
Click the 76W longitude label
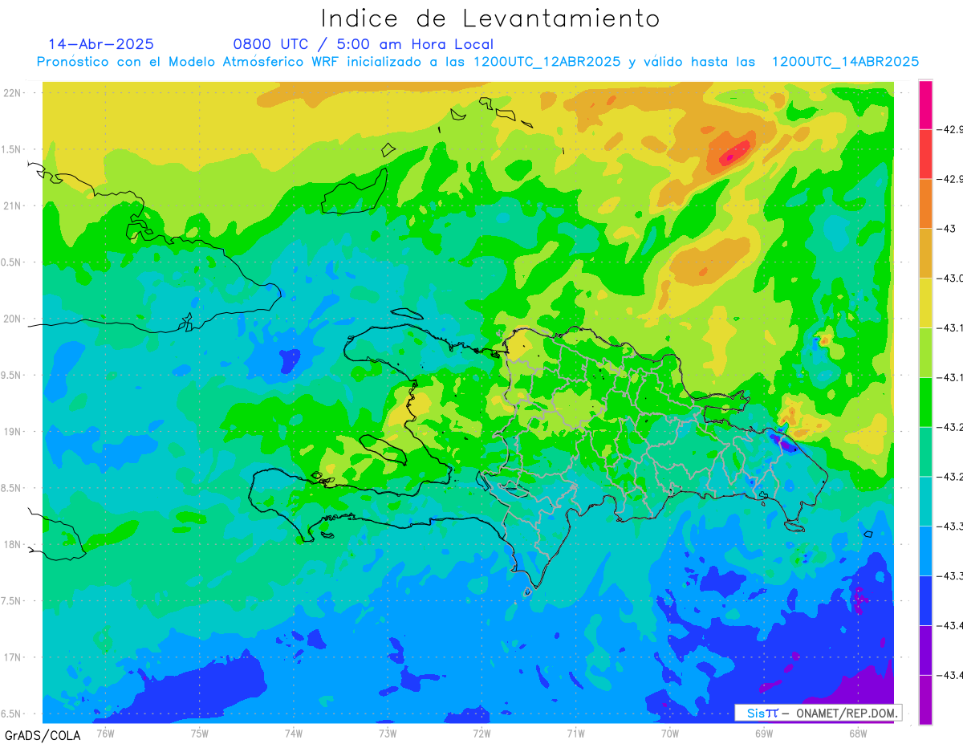105,733
